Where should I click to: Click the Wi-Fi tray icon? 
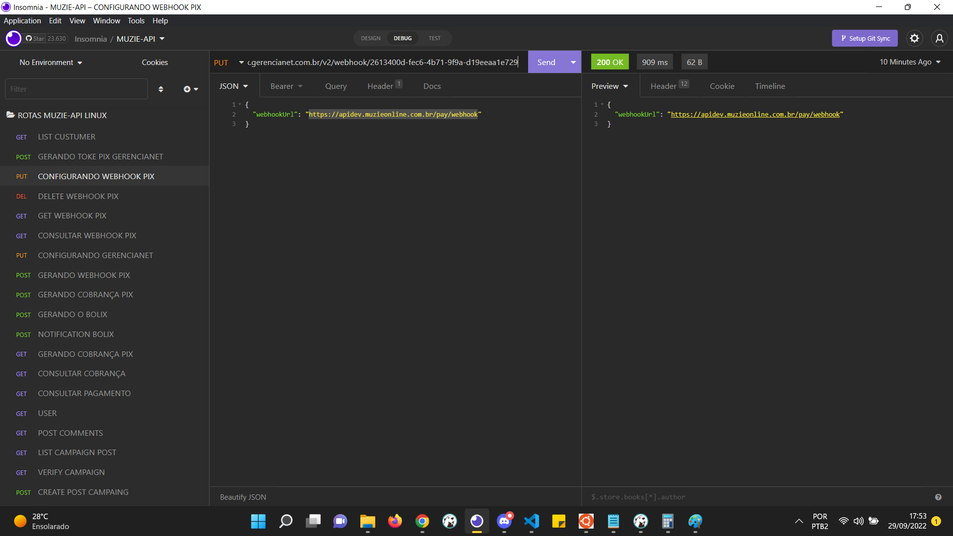click(x=843, y=521)
